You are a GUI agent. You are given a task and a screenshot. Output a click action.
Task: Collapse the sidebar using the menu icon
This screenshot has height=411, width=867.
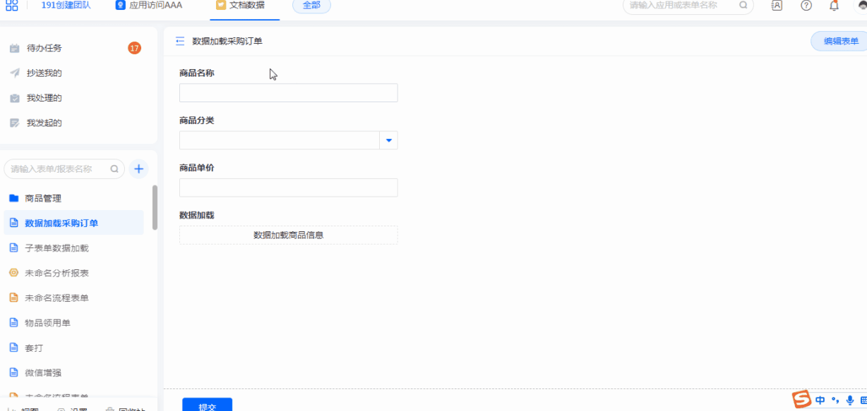point(180,42)
